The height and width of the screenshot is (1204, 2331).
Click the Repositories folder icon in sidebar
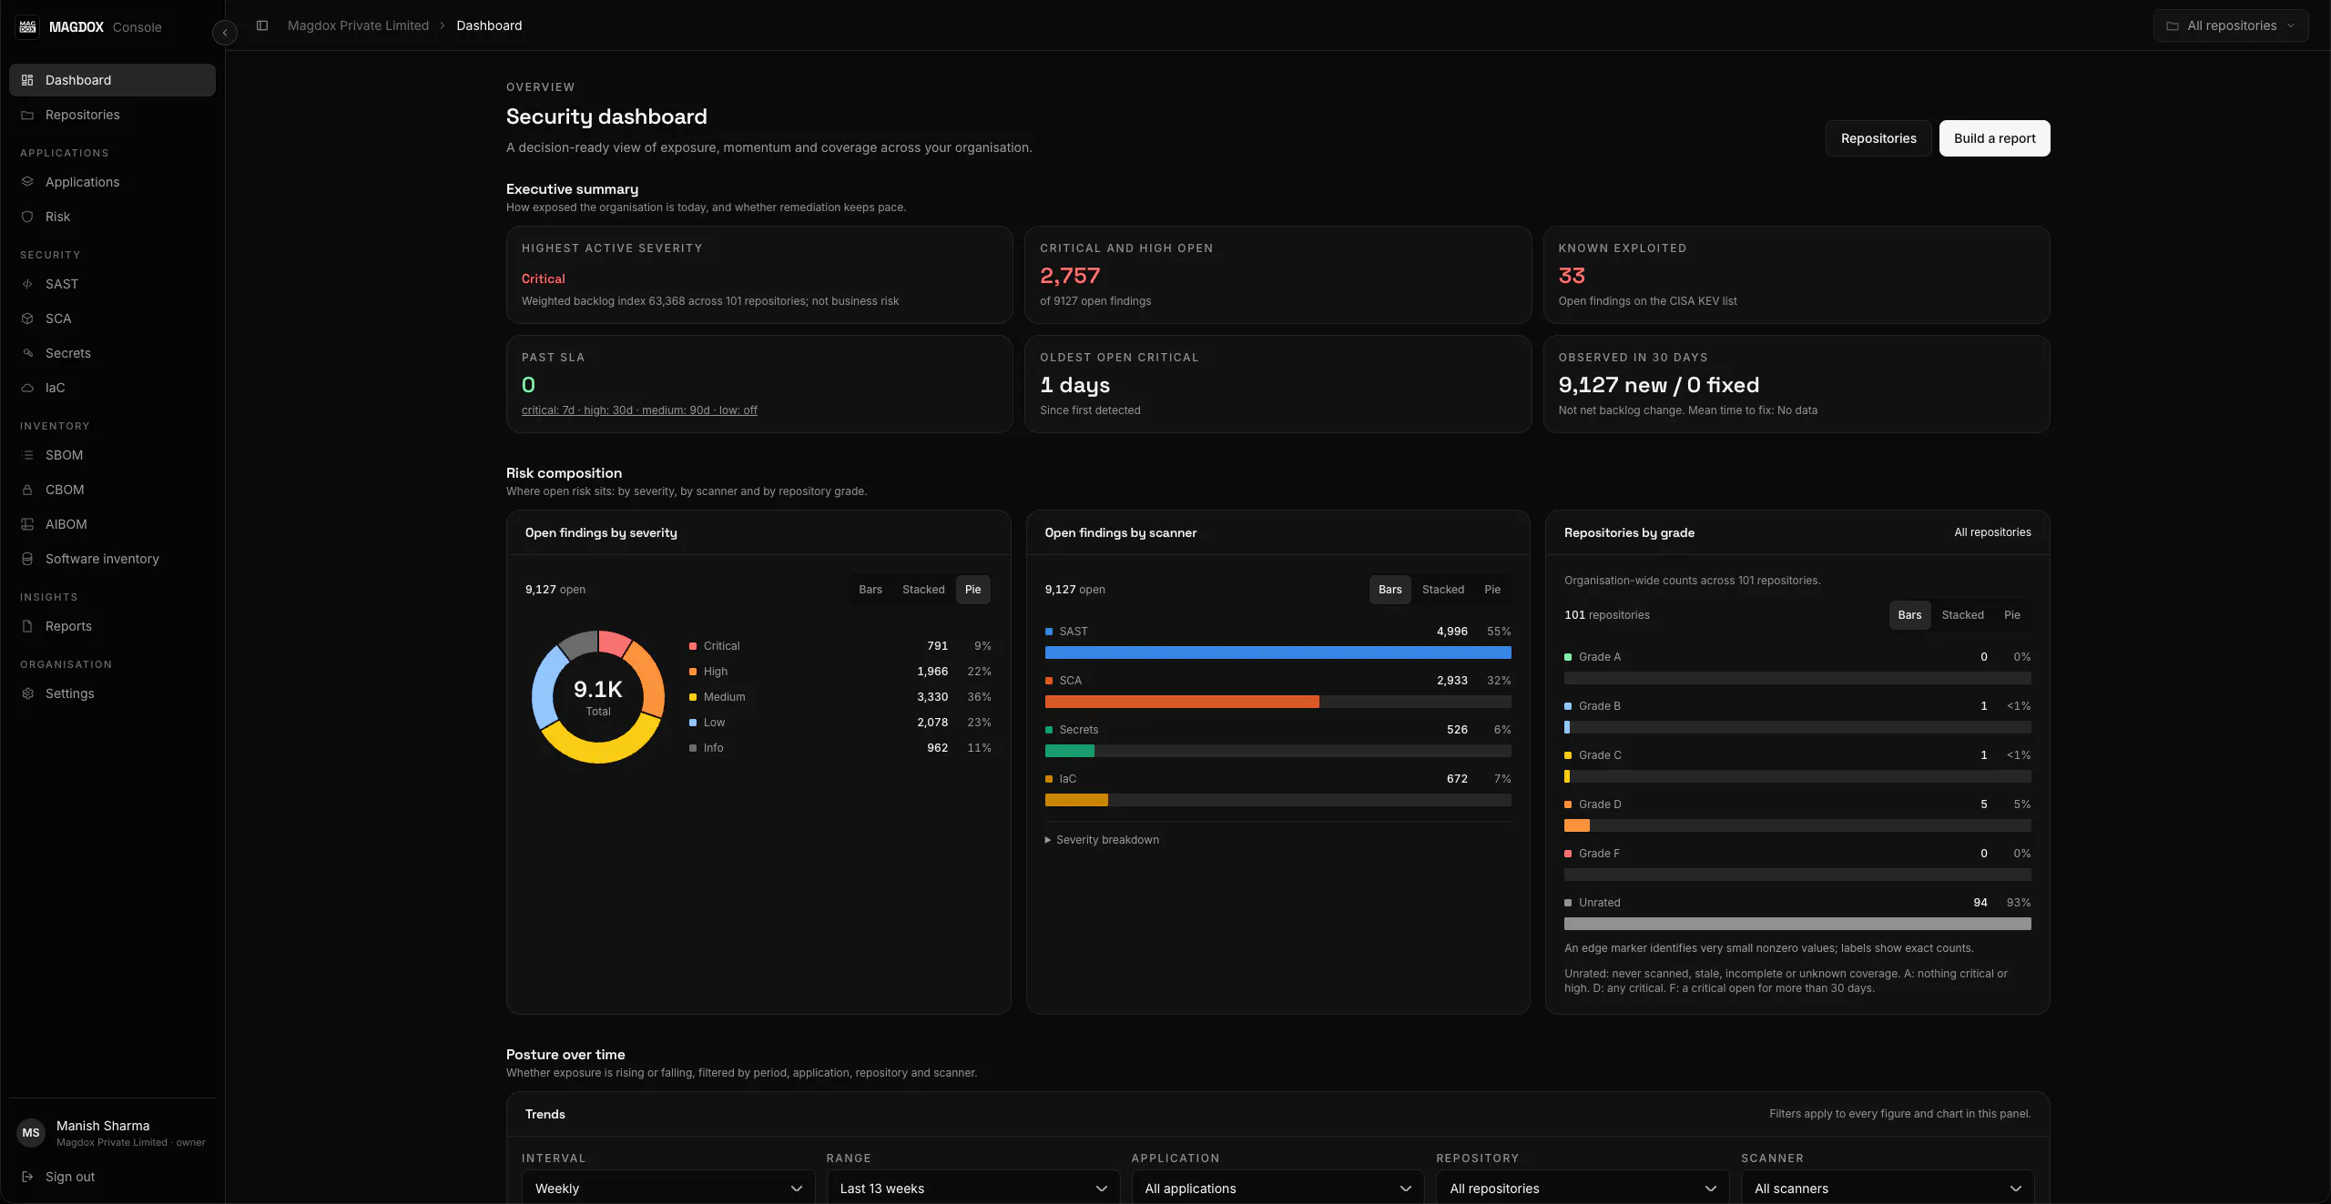27,115
